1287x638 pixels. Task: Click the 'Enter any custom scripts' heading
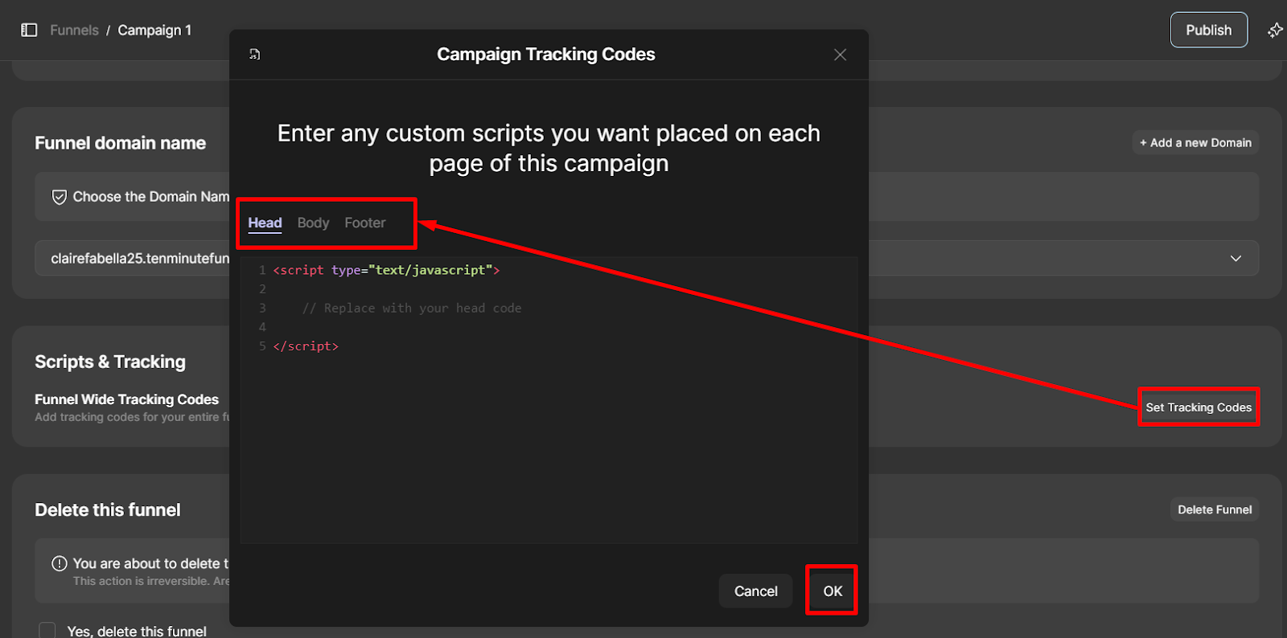tap(549, 148)
